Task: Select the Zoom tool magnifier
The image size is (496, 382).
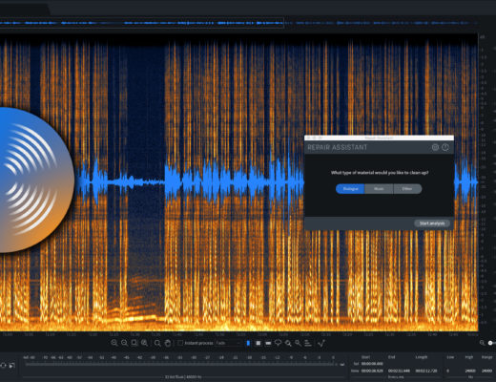Action: point(157,343)
